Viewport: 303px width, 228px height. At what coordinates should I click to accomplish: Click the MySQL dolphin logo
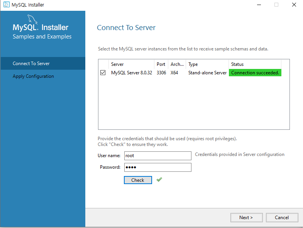(32, 19)
